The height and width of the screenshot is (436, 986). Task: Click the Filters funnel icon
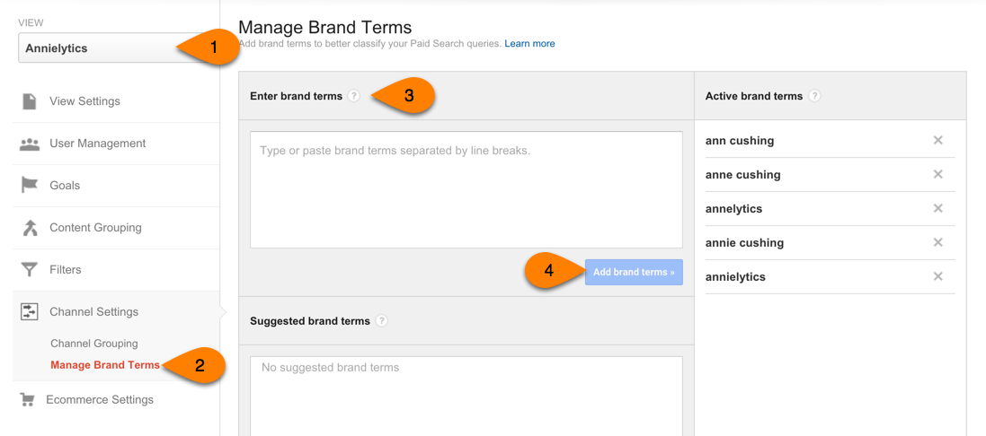(x=30, y=270)
